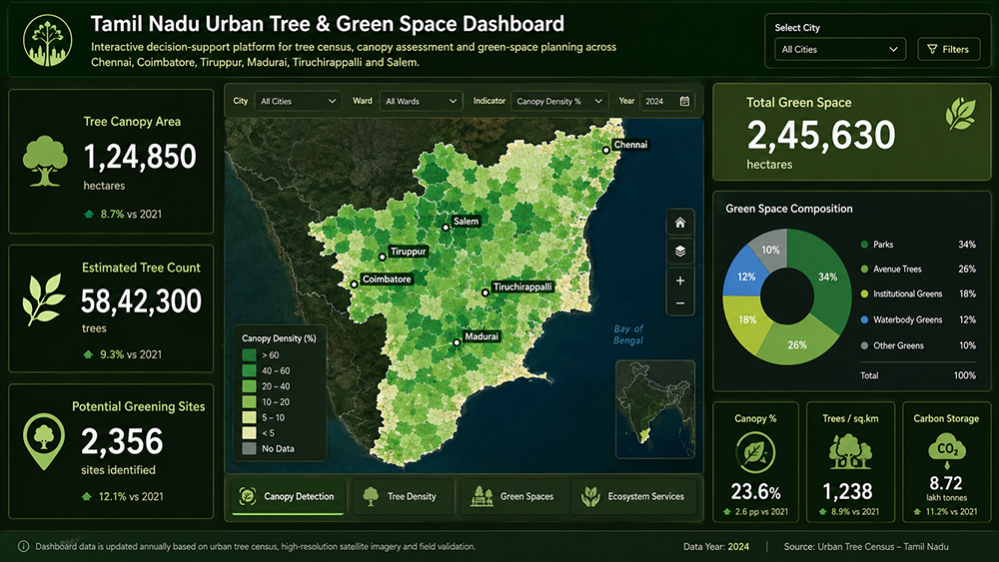Image resolution: width=999 pixels, height=562 pixels.
Task: Switch to the Ecosystem Services tab
Action: click(x=634, y=496)
